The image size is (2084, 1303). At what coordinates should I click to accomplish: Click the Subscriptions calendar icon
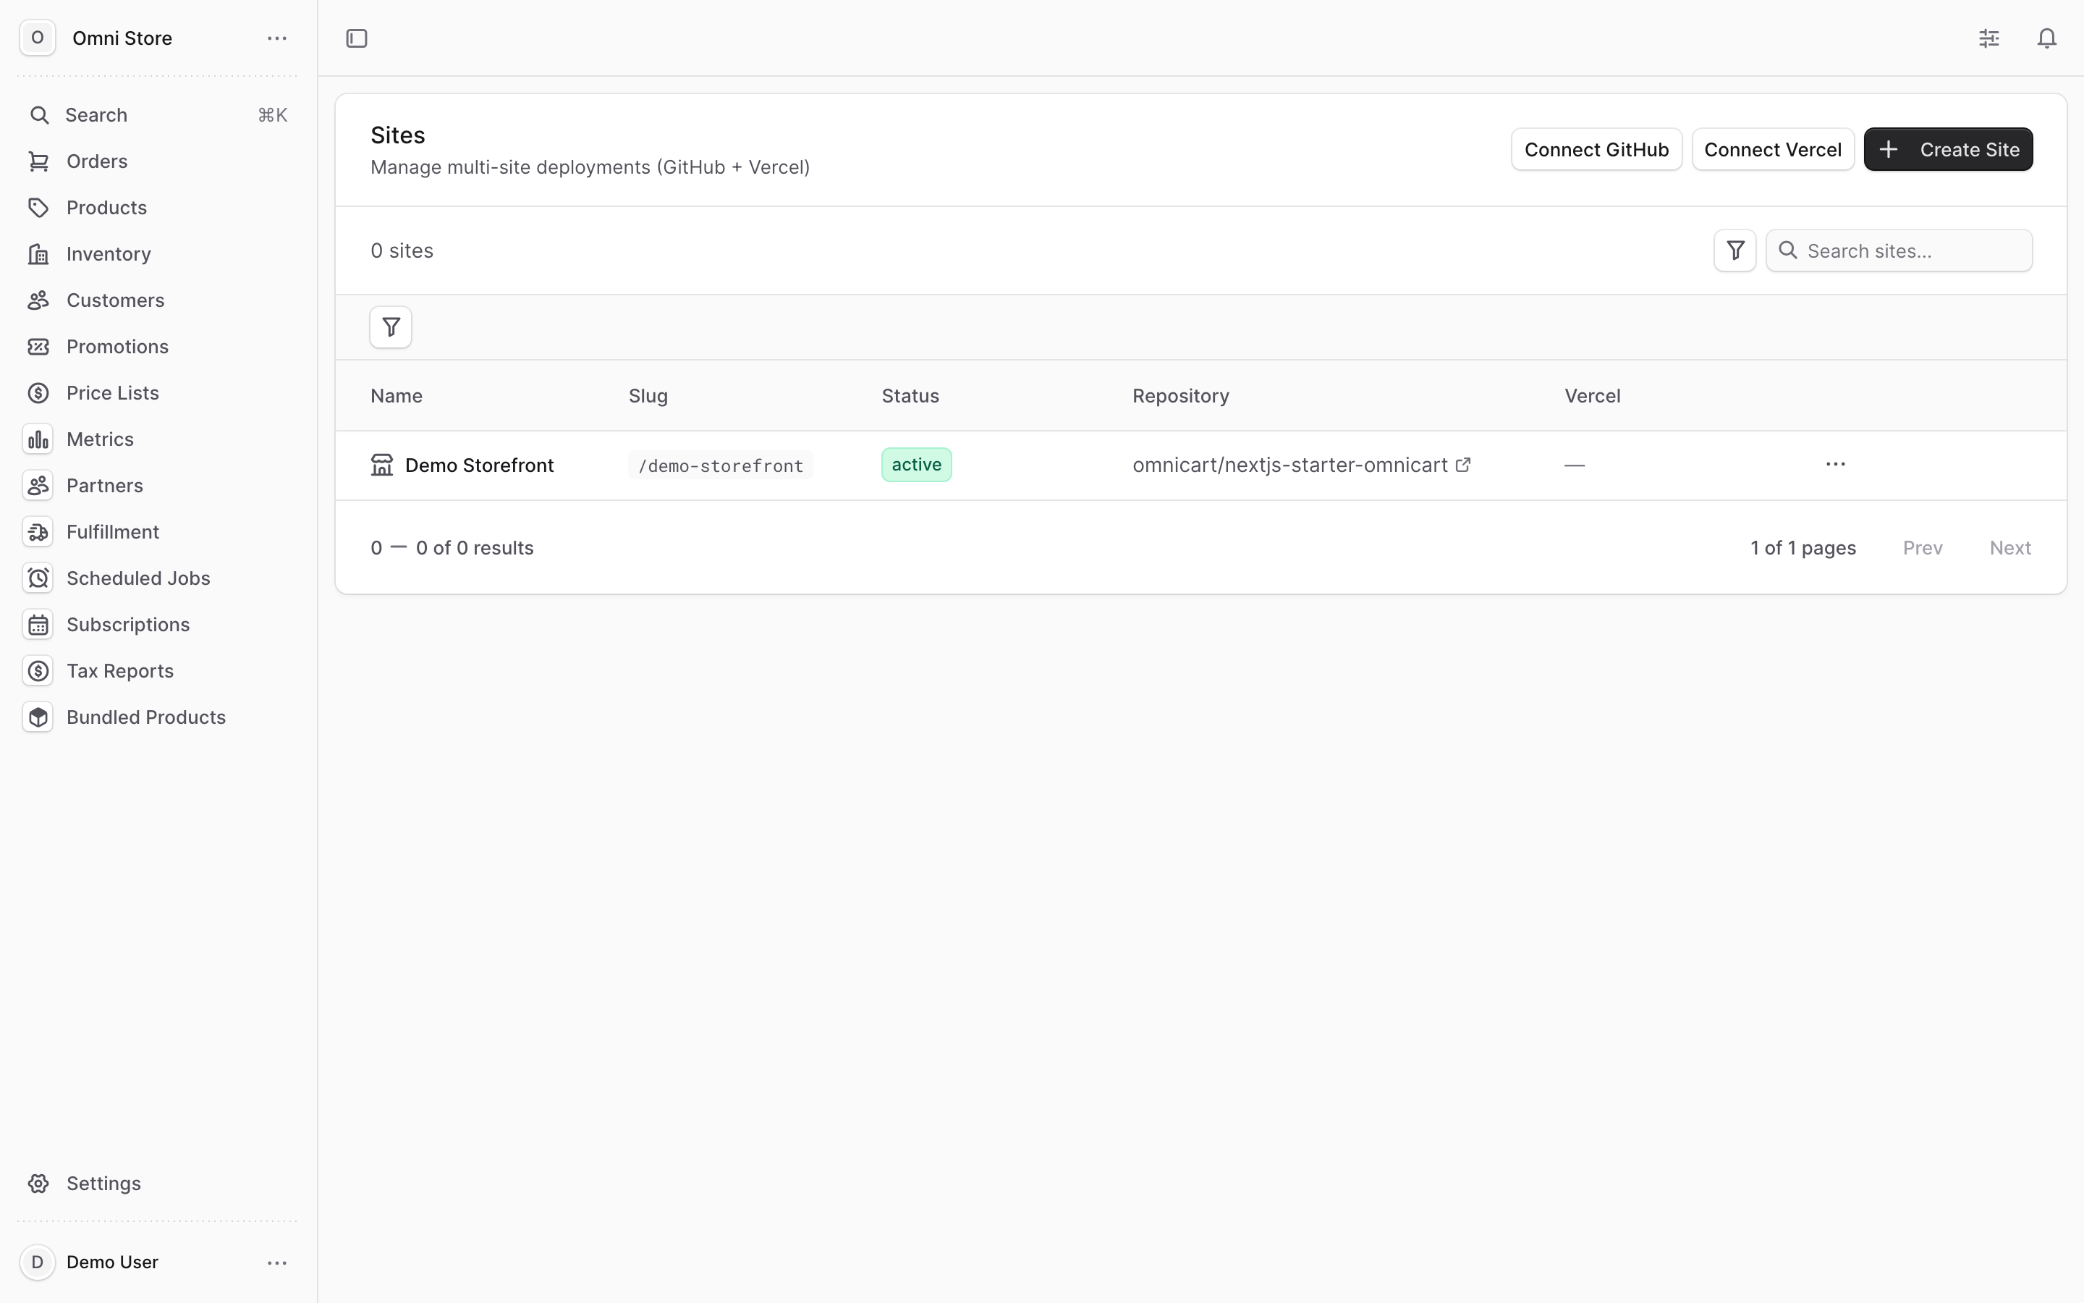[x=38, y=625]
